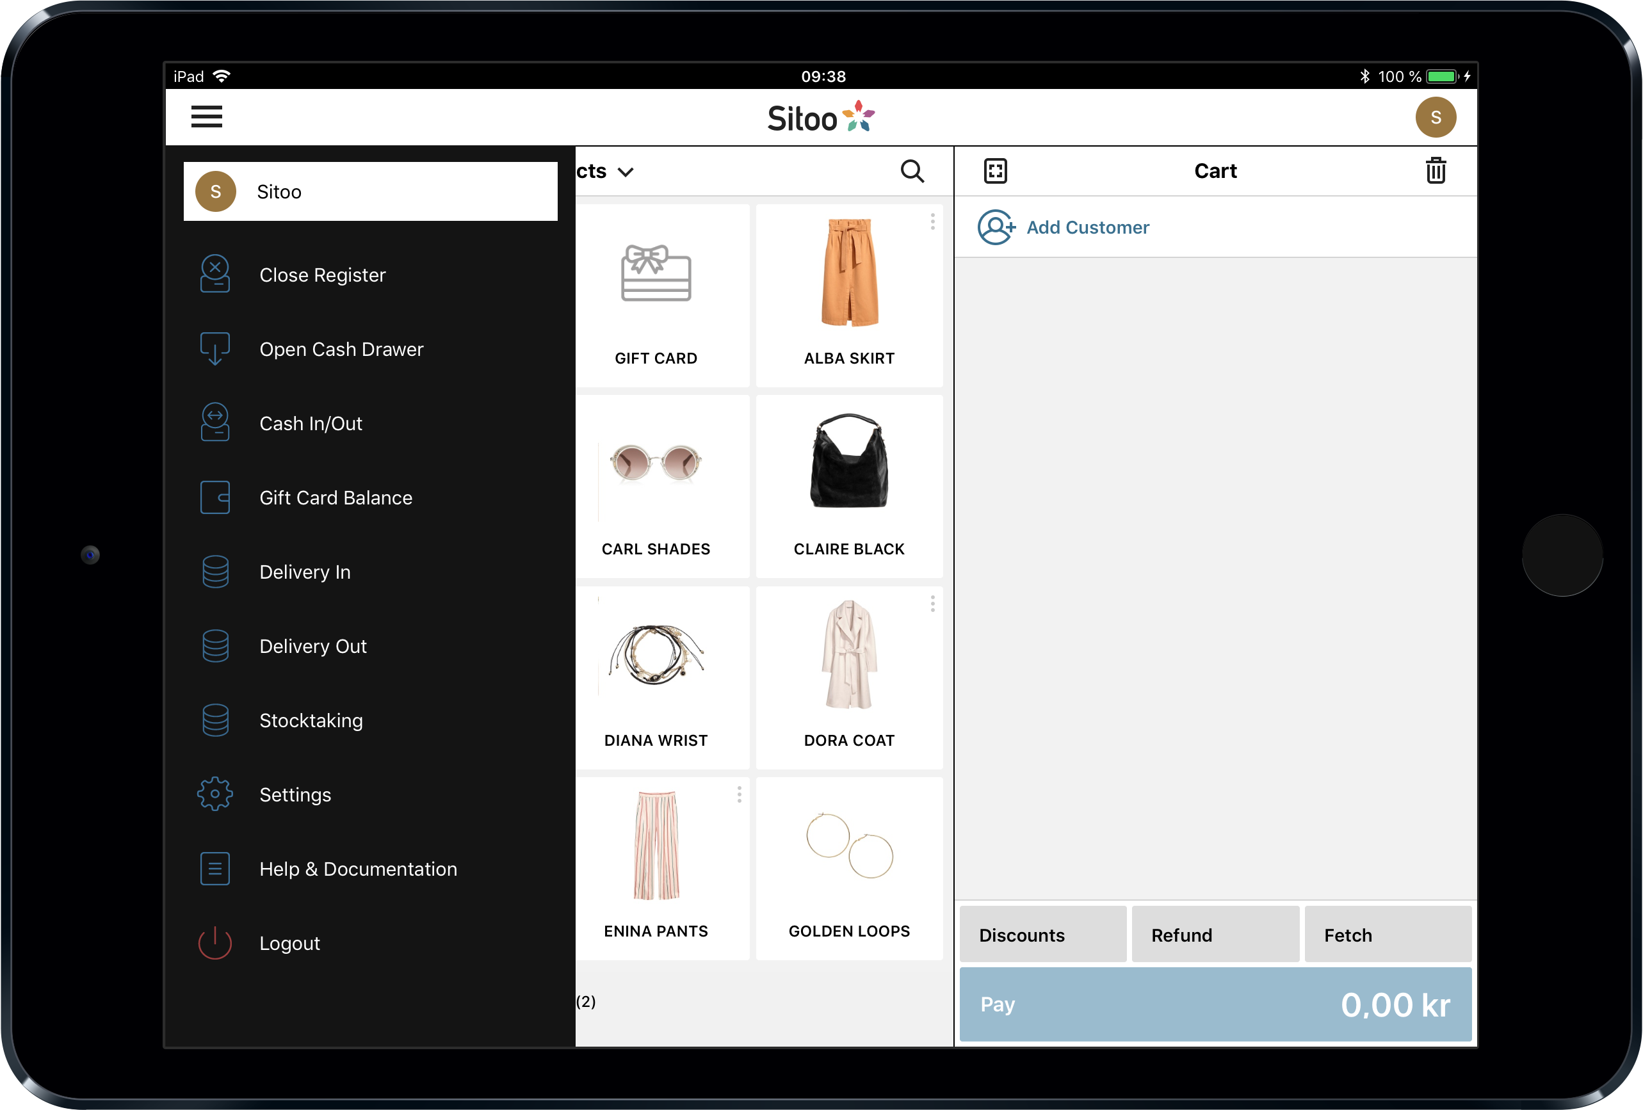Click the Stocktaking stack icon
The image size is (1643, 1110).
[215, 720]
